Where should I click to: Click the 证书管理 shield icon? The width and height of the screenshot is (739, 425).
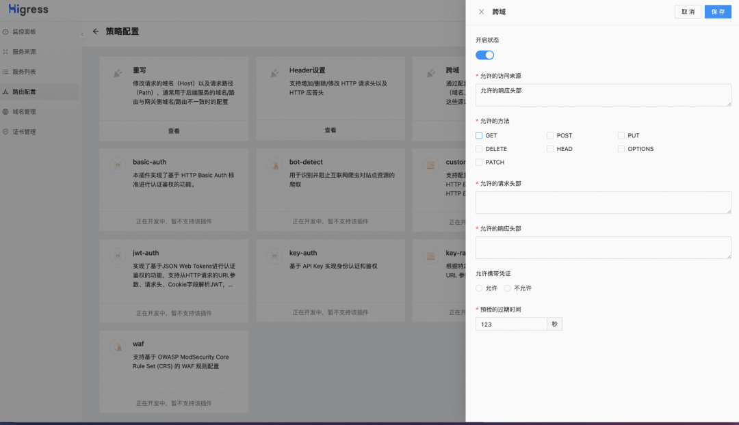pos(5,131)
